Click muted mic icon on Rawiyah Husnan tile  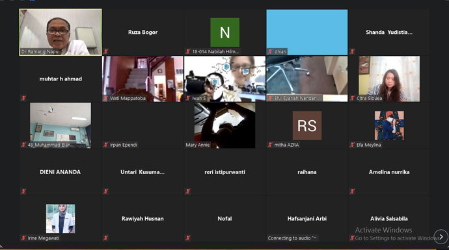[x=106, y=238]
